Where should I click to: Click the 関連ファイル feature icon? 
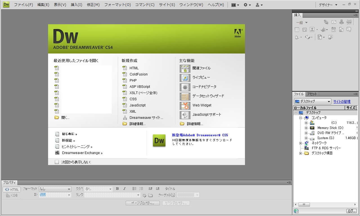tap(185, 68)
